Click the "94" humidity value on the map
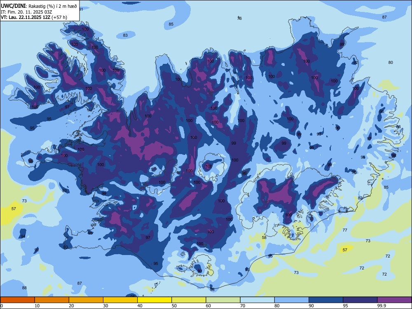Screen dimensions: 412x309 [x=23, y=236]
